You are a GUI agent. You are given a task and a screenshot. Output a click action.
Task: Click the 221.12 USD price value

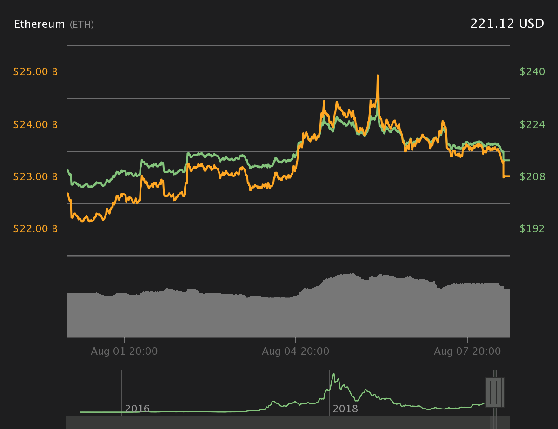507,24
